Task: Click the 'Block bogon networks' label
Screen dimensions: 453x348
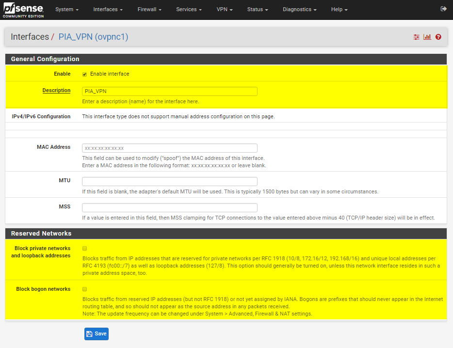Action: [x=43, y=289]
